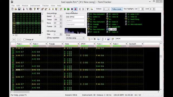Load an instrument with the load icon

tap(102, 39)
